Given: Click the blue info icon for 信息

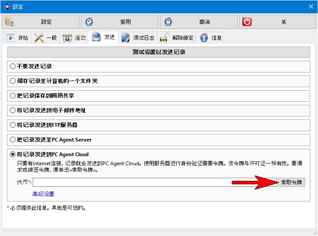Looking at the screenshot, I should pos(204,38).
